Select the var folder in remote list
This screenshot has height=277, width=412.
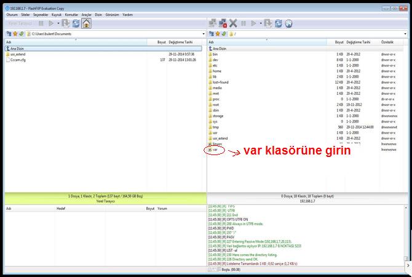click(x=215, y=150)
